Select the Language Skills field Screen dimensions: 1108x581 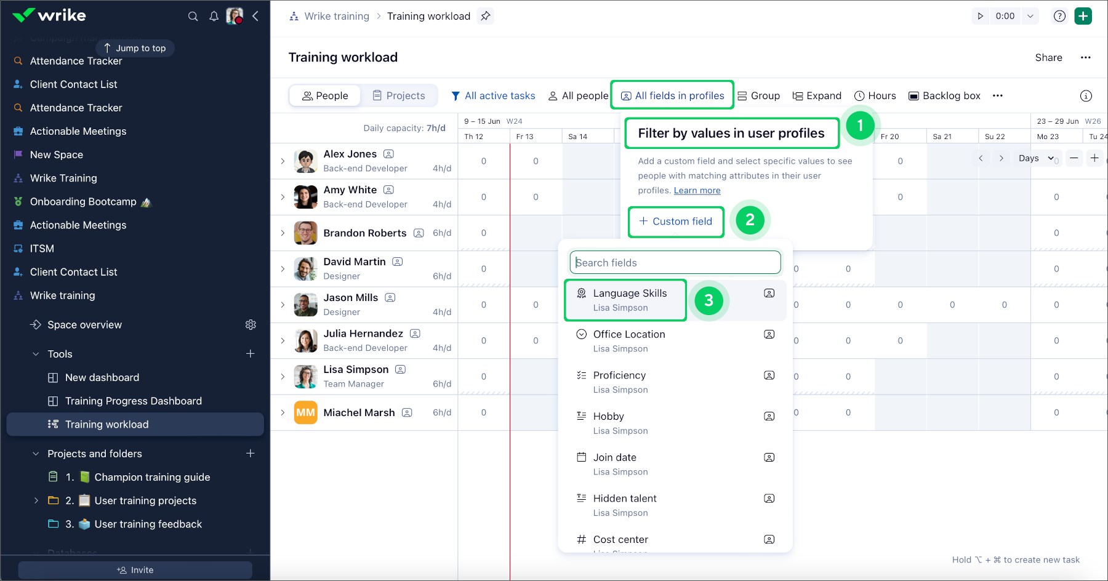click(x=675, y=300)
